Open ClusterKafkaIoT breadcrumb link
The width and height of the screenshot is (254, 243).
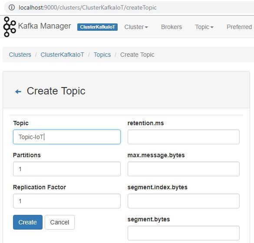62,55
